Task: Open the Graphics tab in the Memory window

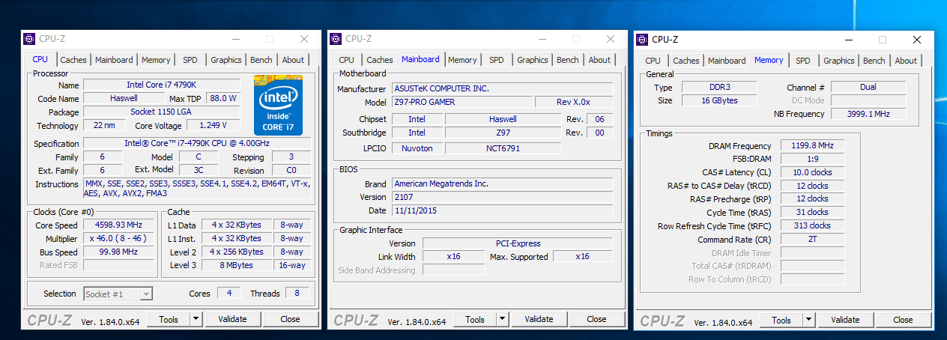Action: (839, 61)
